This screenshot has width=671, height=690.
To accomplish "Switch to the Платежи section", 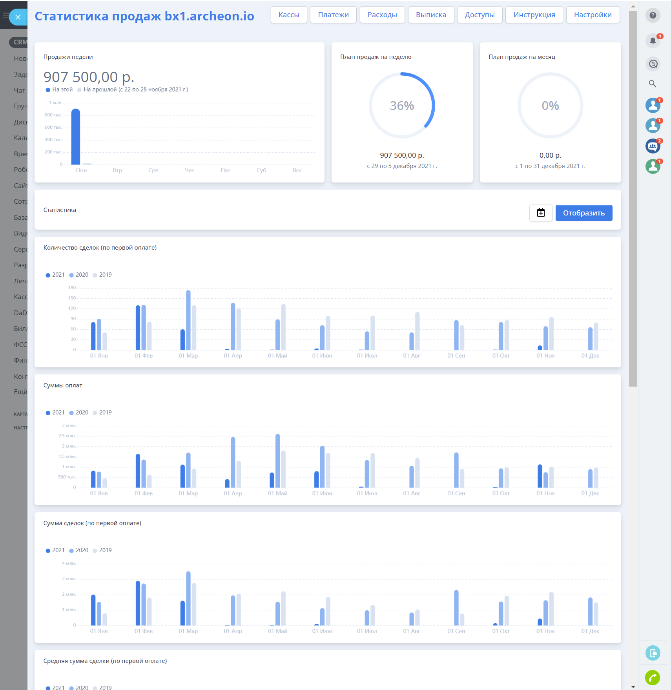I will tap(333, 15).
